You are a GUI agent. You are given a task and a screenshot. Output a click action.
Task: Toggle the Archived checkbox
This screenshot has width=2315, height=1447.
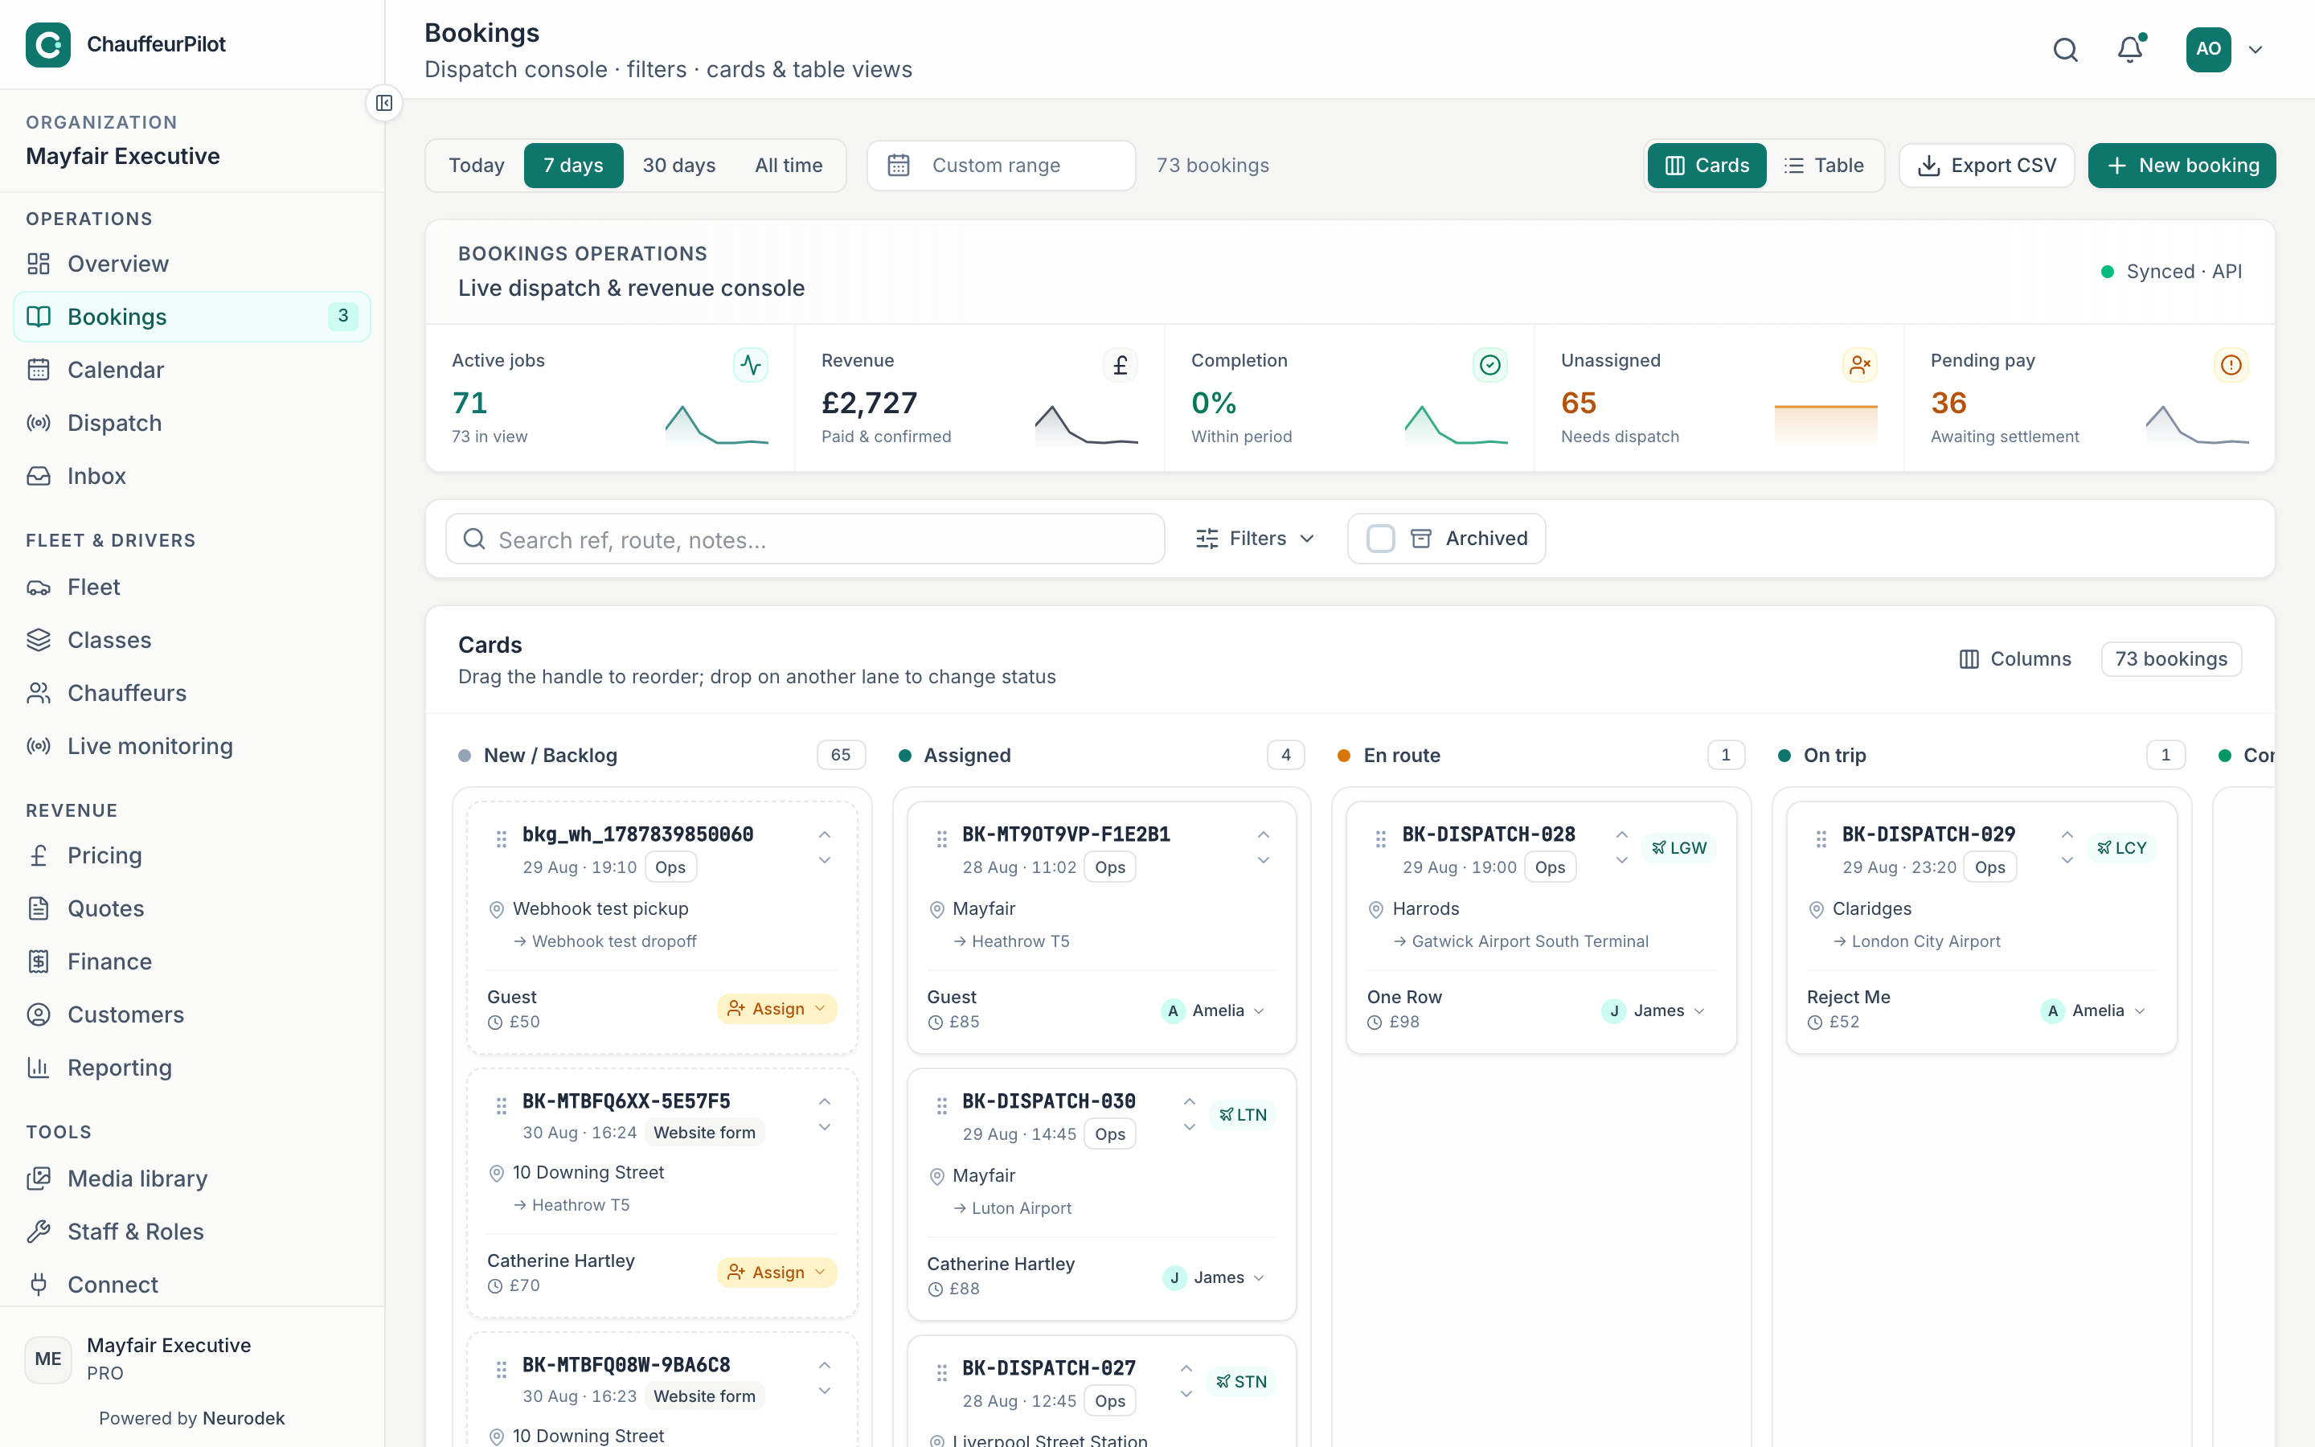1380,539
